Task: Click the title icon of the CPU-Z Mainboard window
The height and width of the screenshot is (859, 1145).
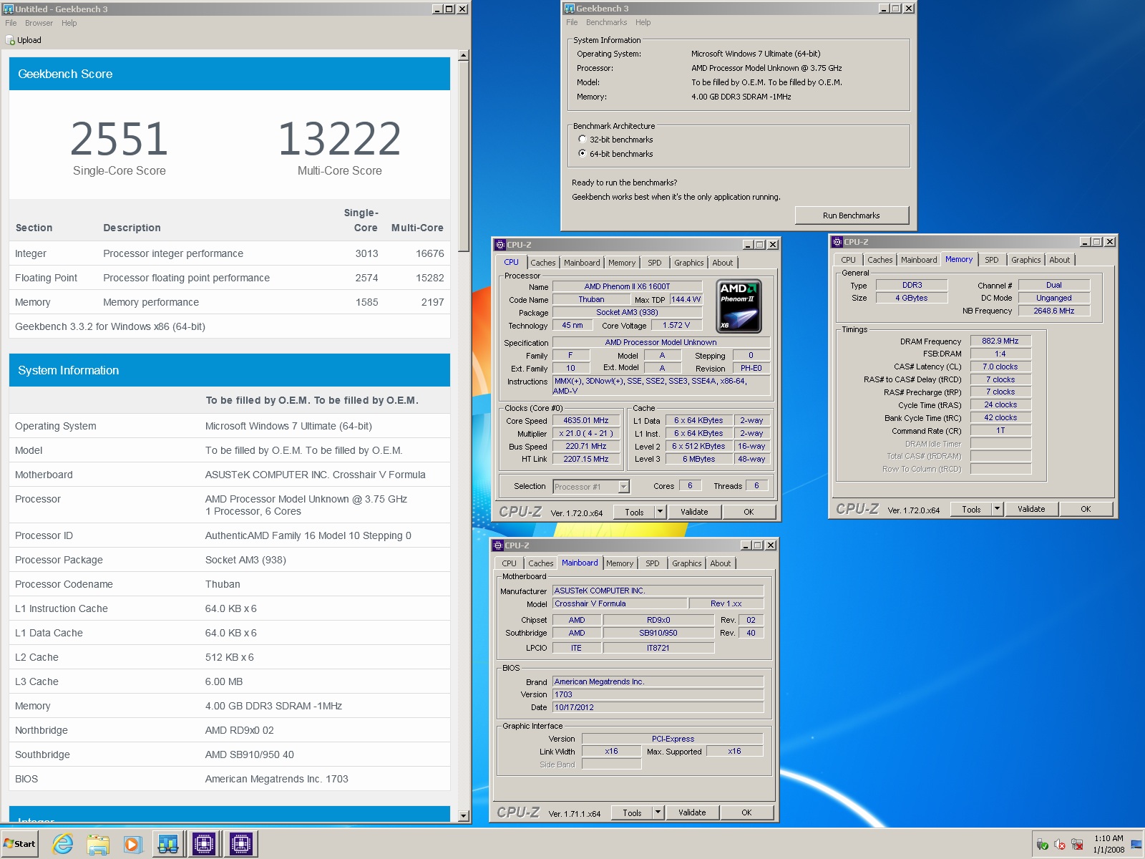Action: click(498, 545)
